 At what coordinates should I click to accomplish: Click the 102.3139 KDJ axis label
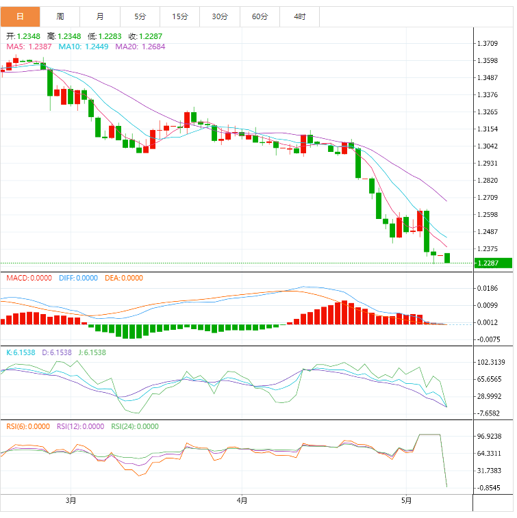click(491, 362)
